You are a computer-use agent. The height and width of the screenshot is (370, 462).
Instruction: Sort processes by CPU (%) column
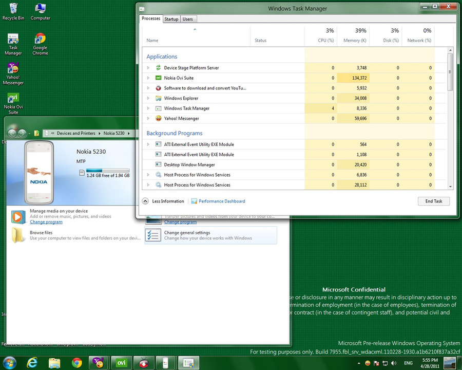(320, 36)
